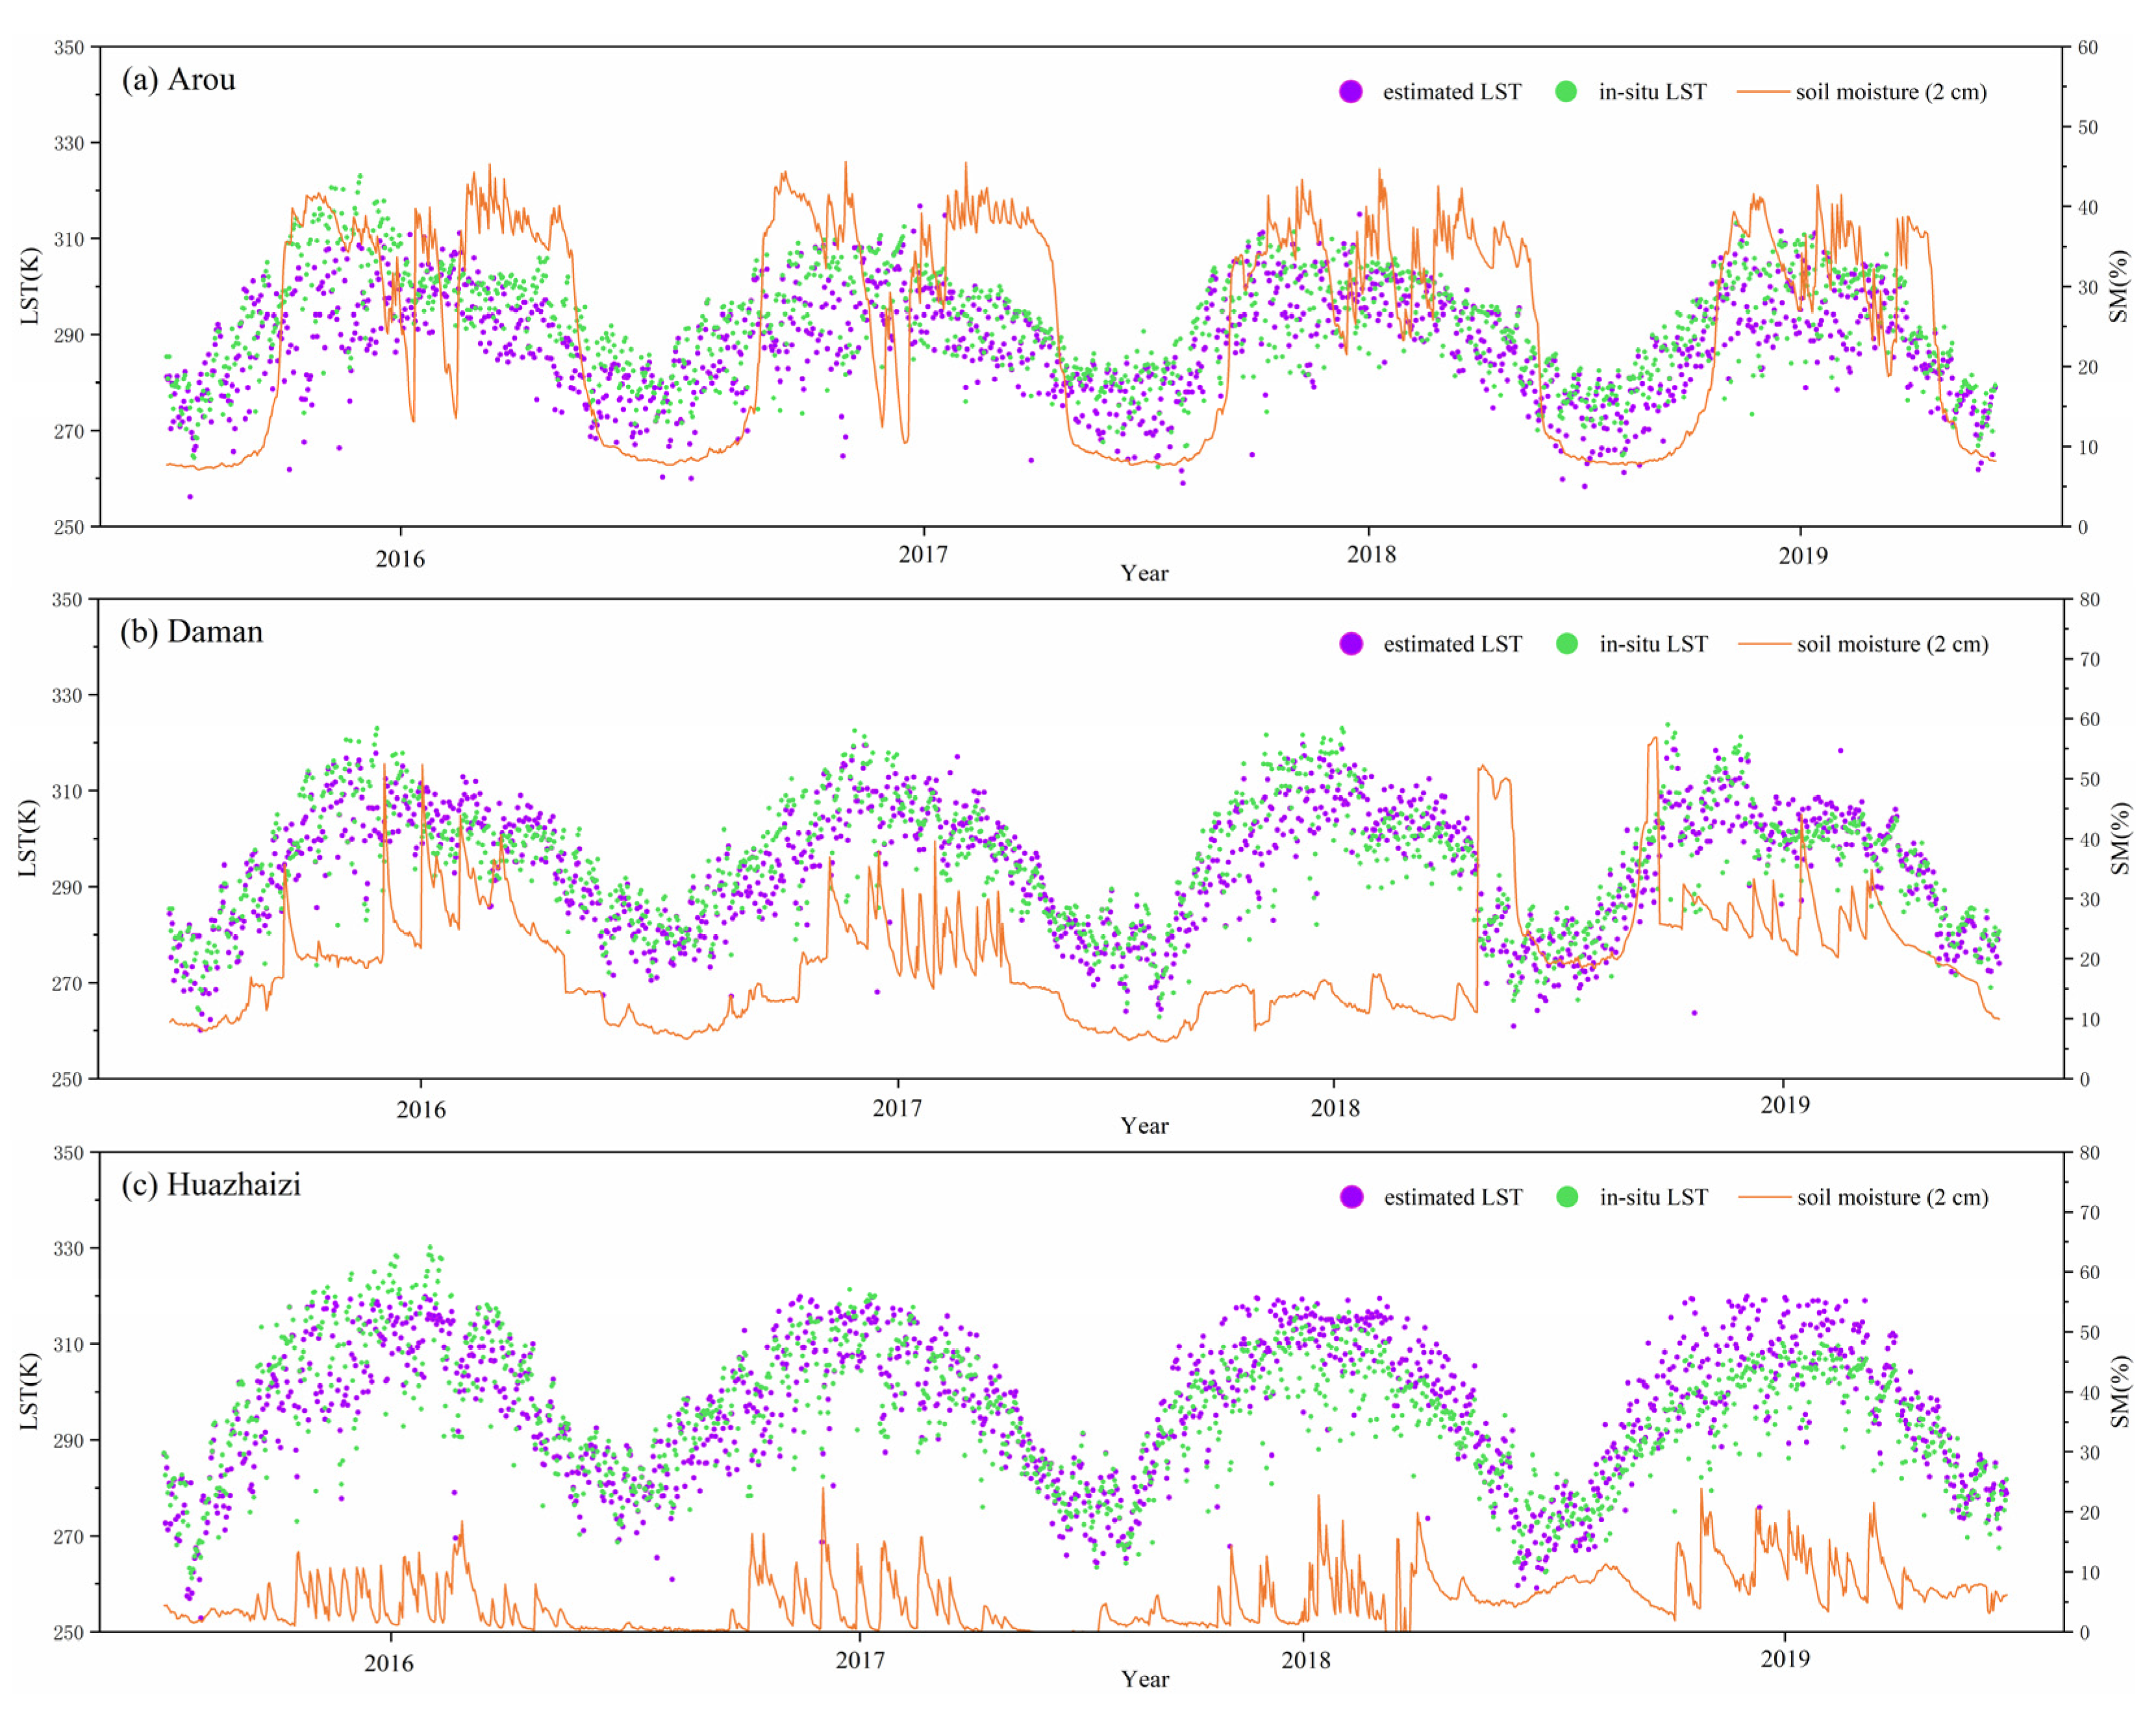
Task: Click the green in-situ LST marker in Arou legend
Action: point(1566,92)
